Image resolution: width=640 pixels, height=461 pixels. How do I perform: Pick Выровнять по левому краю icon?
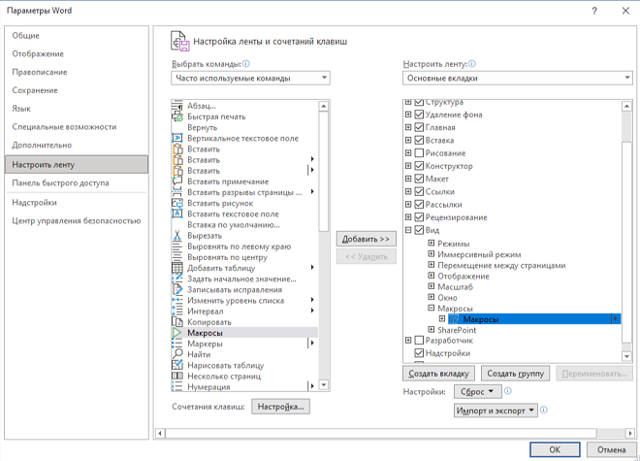[177, 247]
